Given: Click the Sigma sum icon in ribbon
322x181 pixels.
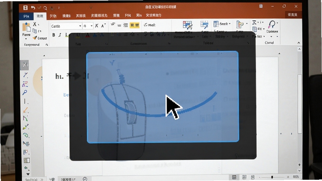Looking at the screenshot, I should coord(254,22).
